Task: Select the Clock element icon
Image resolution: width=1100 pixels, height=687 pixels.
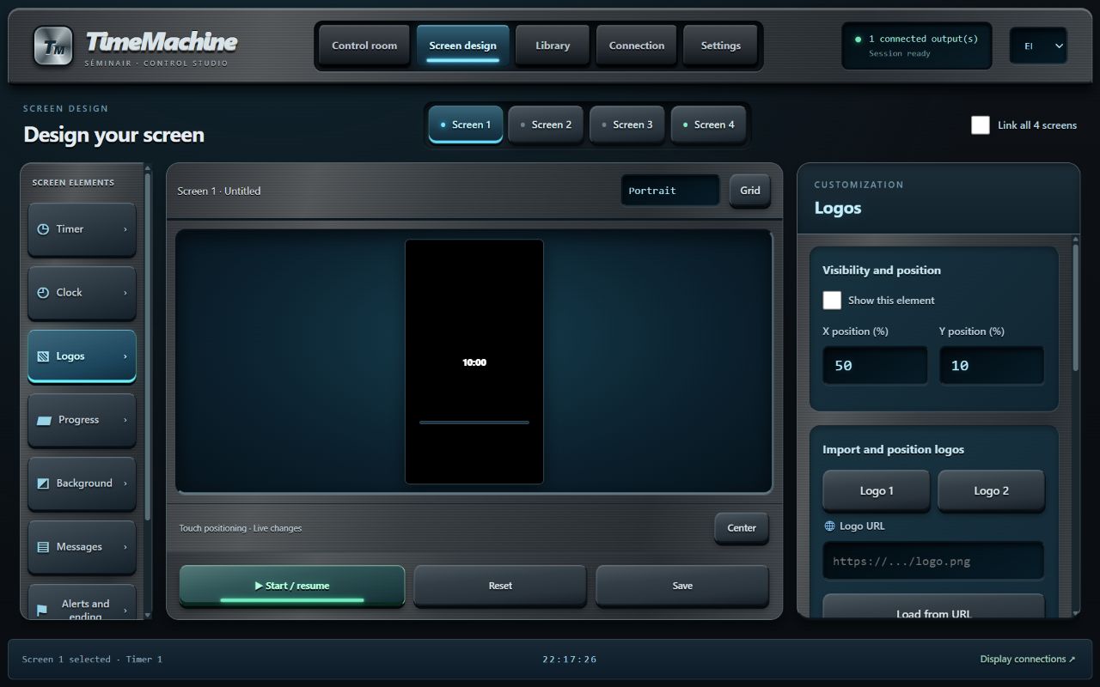Action: (43, 293)
